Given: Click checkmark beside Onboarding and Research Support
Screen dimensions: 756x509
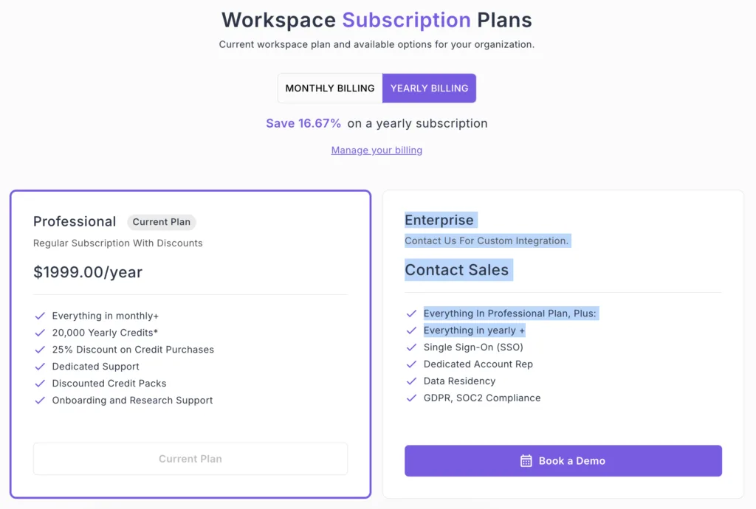Looking at the screenshot, I should tap(40, 401).
